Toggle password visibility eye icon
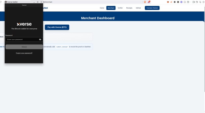 pos(40,39)
